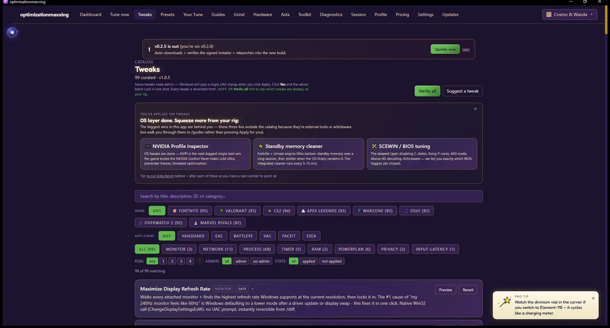Switch to the Asta tab
This screenshot has width=610, height=328.
coord(285,14)
